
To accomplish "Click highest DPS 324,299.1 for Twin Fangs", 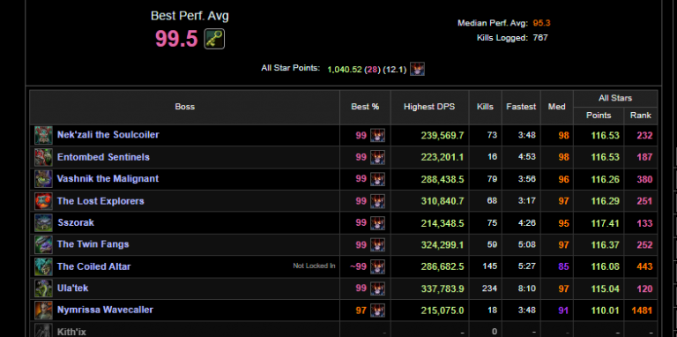I will click(x=443, y=245).
